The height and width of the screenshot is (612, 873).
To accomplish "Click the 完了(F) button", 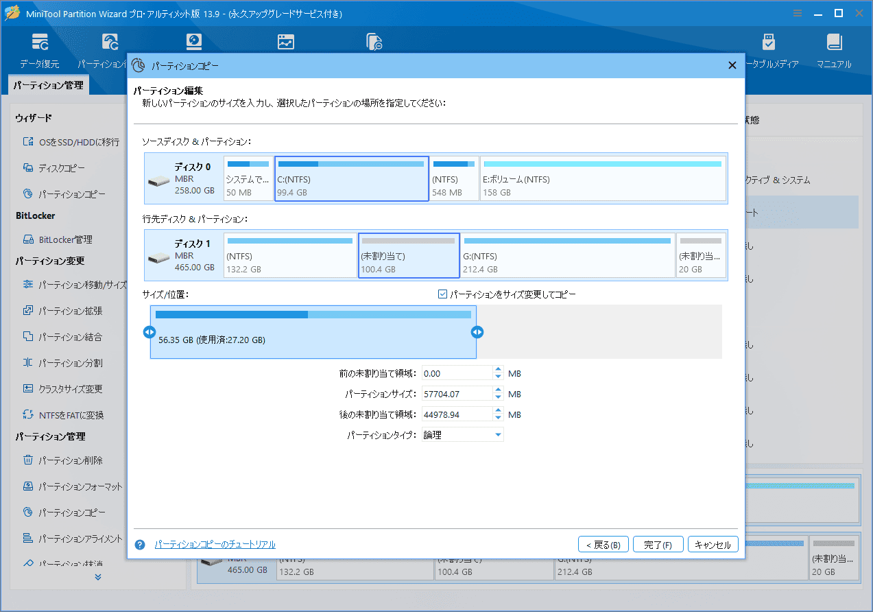I will (x=658, y=545).
